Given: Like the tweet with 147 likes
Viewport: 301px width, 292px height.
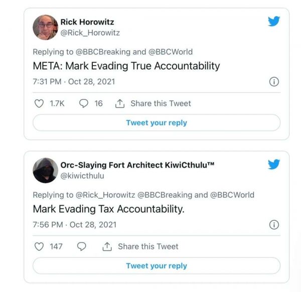Looking at the screenshot, I should tap(39, 246).
